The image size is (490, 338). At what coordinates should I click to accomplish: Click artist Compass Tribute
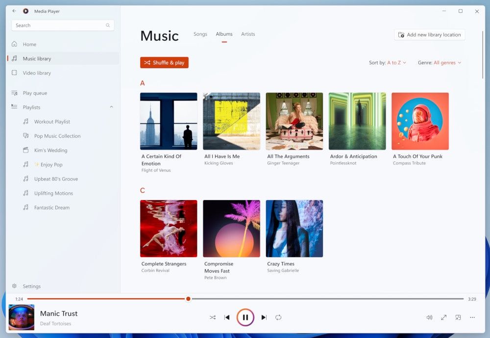coord(409,163)
